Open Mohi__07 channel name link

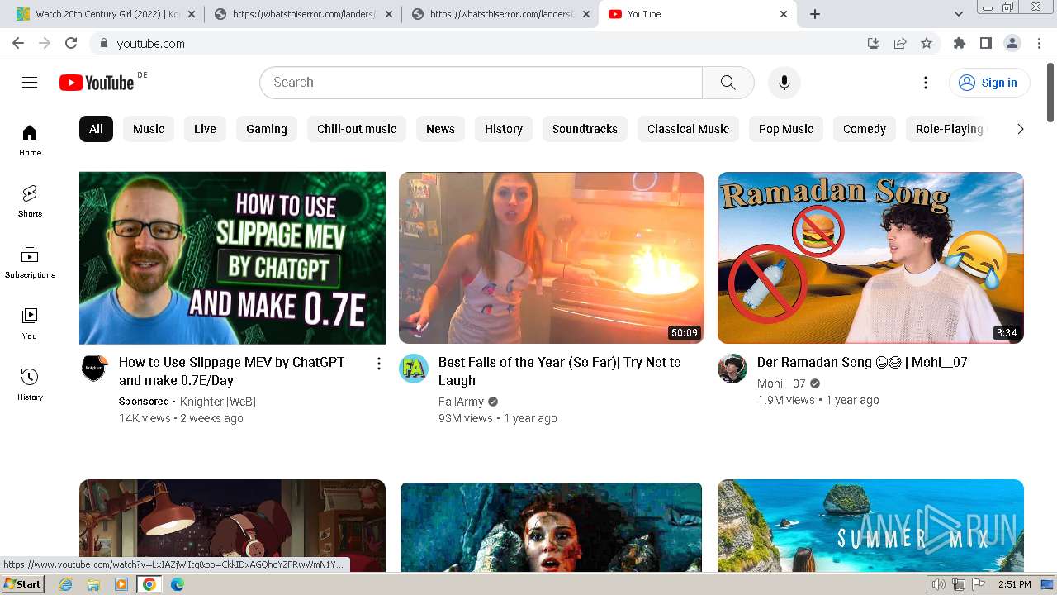point(781,383)
